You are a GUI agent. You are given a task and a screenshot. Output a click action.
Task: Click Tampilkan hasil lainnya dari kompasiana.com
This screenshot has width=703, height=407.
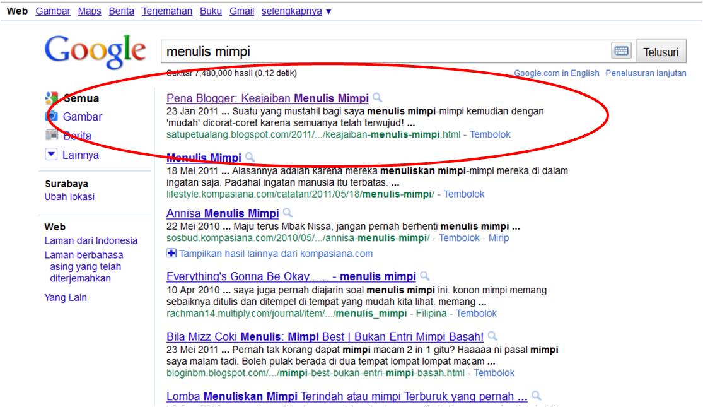click(x=276, y=254)
